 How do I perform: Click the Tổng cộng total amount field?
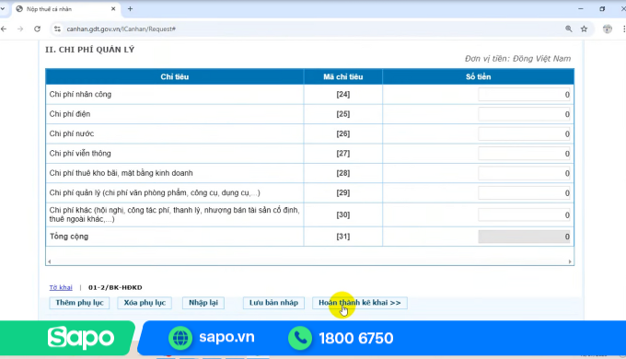[524, 237]
